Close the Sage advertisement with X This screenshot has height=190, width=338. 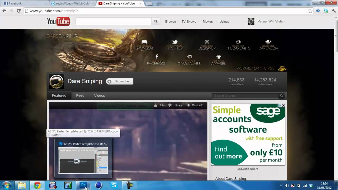pos(283,106)
